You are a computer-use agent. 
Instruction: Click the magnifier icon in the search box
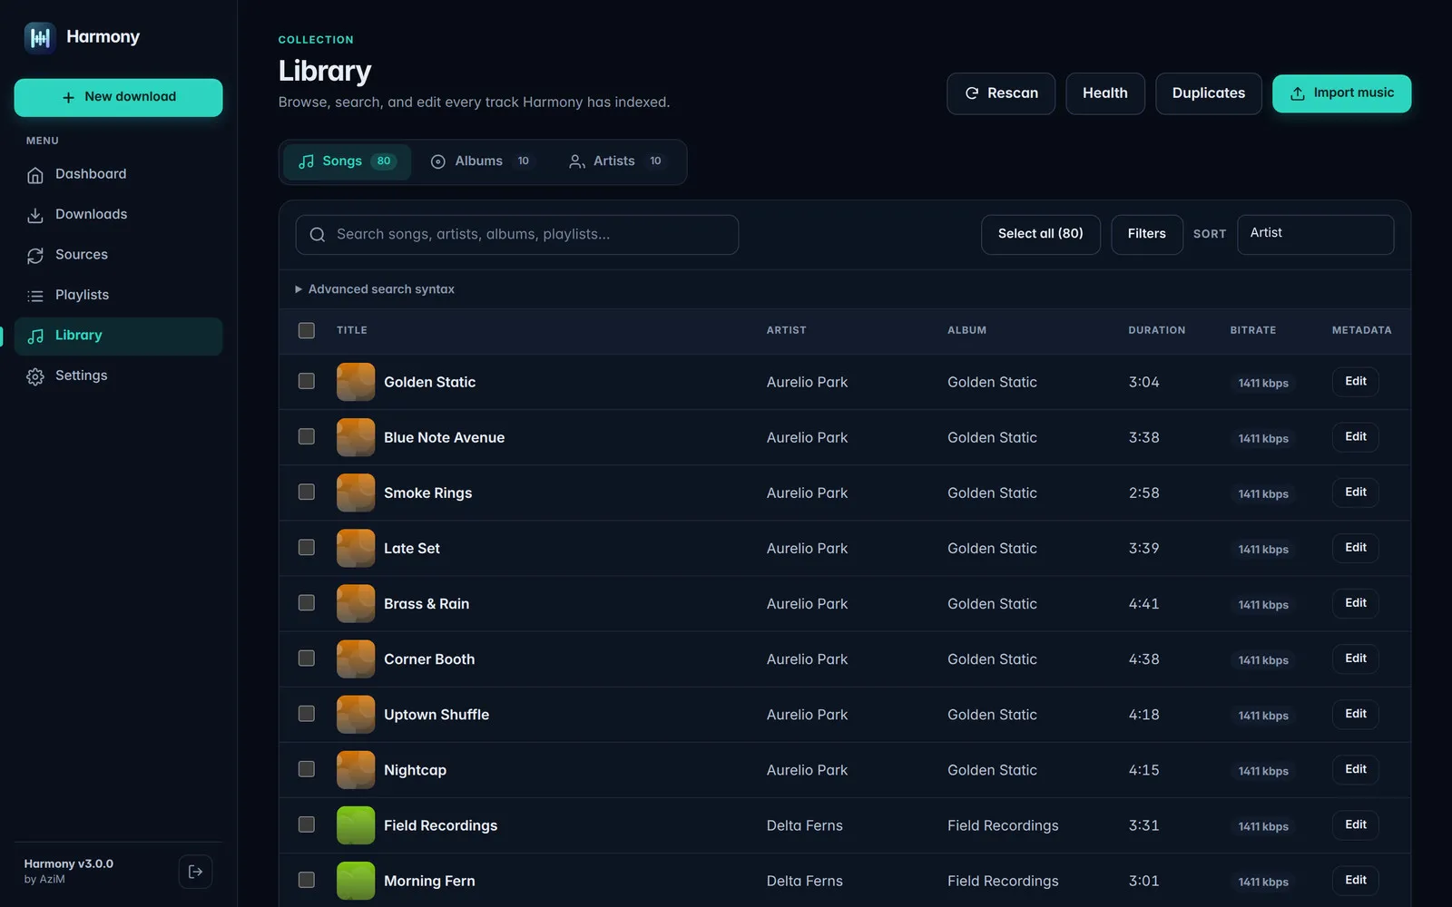(318, 235)
